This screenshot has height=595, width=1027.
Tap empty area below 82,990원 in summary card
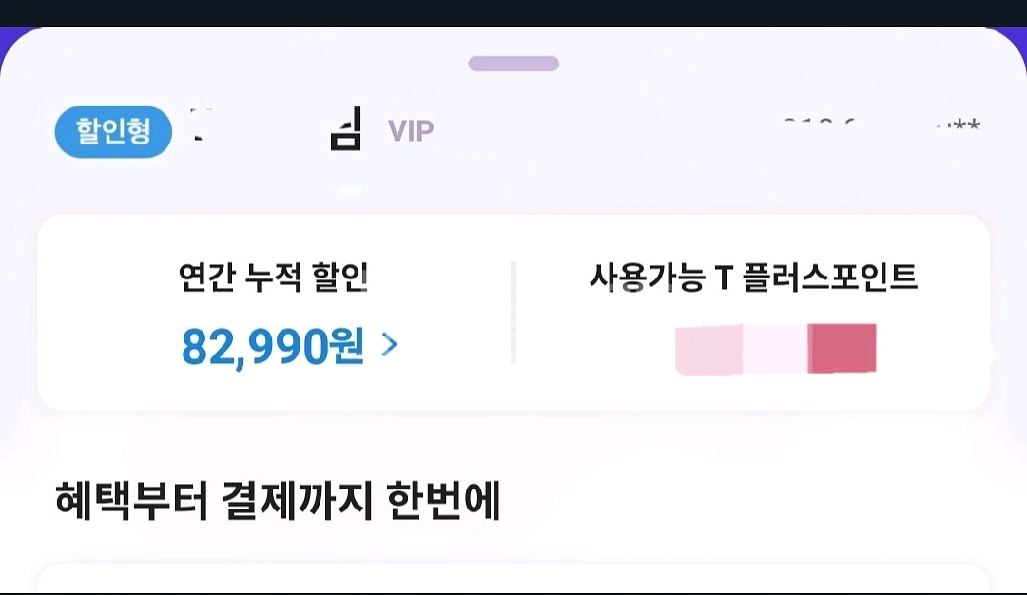[273, 392]
